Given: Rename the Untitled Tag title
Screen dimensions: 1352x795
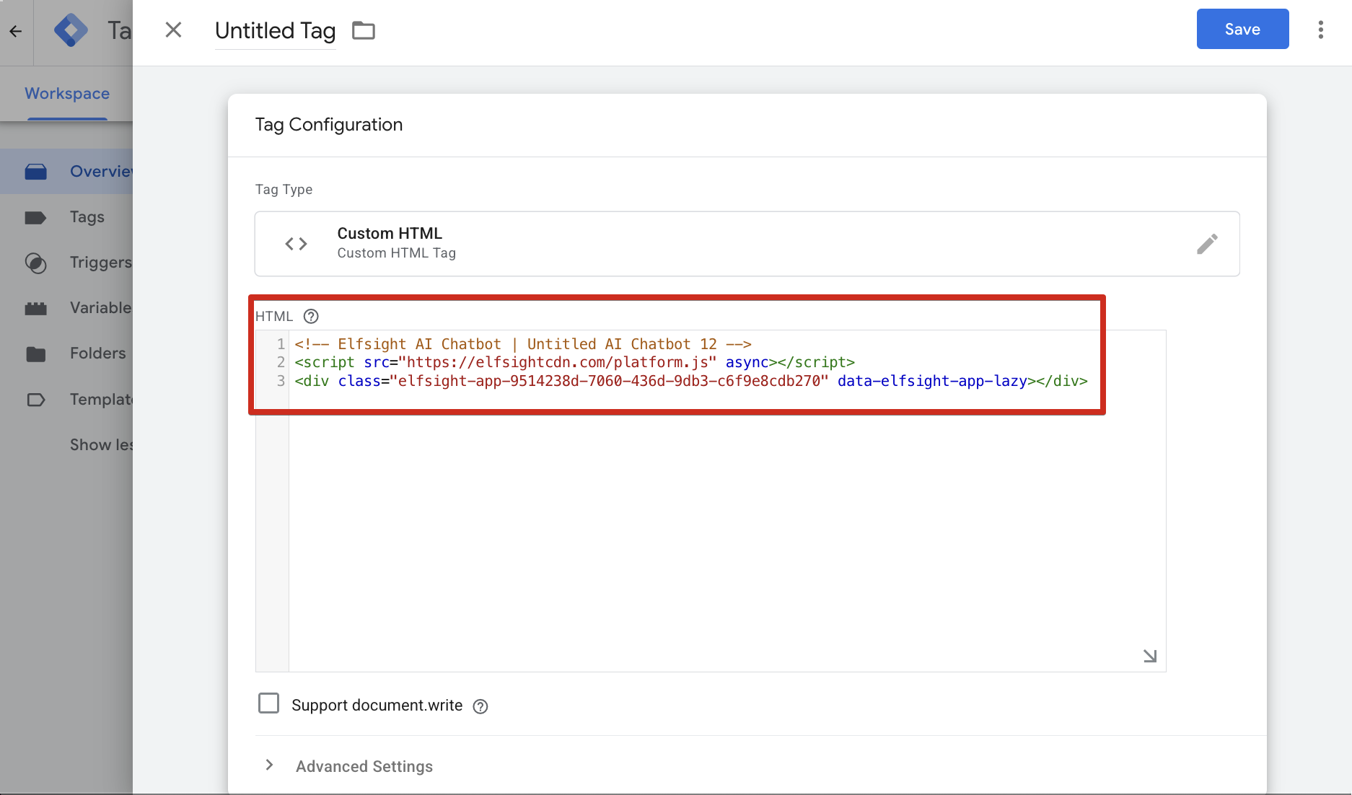Looking at the screenshot, I should tap(275, 30).
